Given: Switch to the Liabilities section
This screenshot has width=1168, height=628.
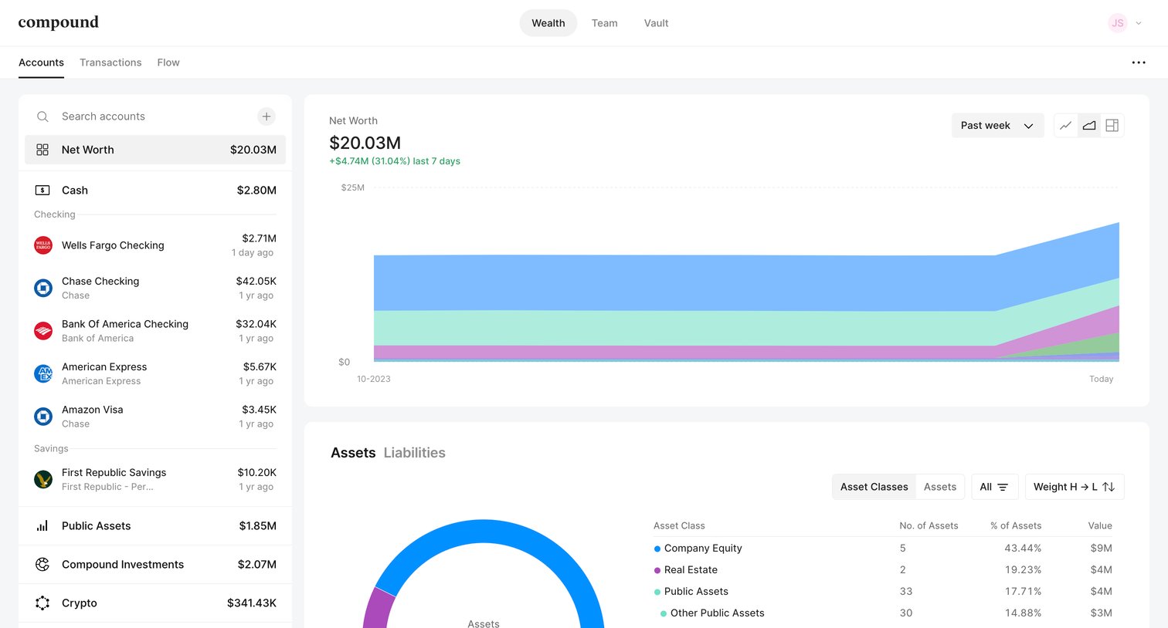Looking at the screenshot, I should [415, 453].
